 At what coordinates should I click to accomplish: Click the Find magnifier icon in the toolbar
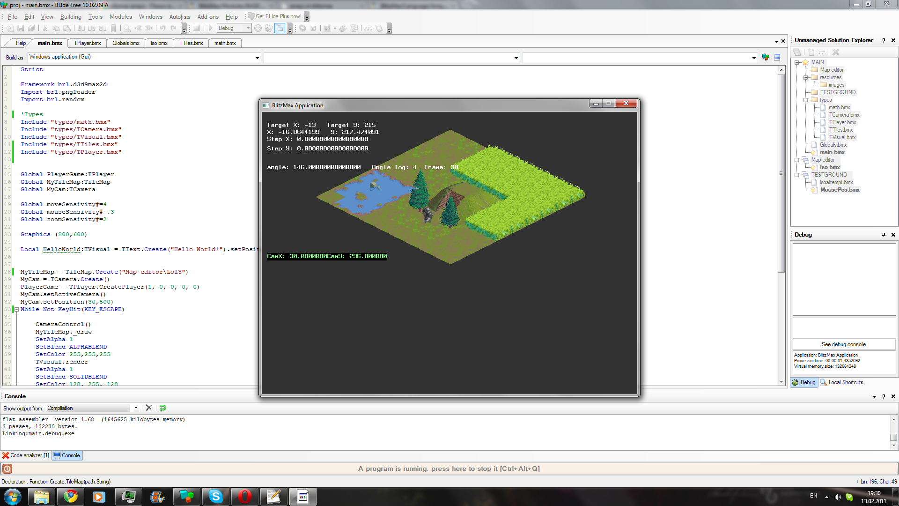pos(127,28)
